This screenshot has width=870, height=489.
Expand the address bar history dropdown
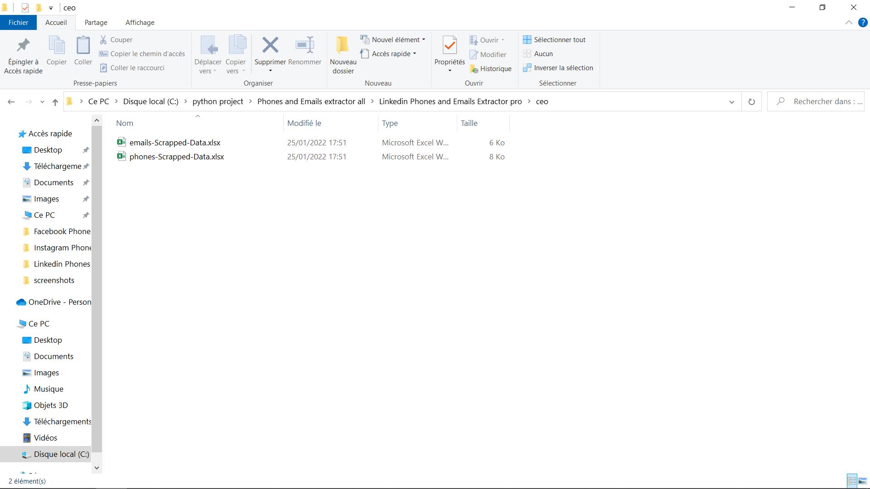pyautogui.click(x=731, y=102)
